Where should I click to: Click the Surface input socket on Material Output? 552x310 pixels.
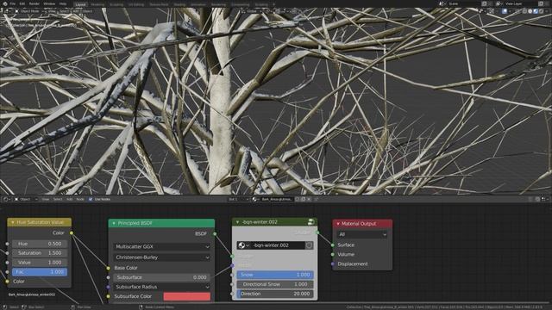click(x=333, y=245)
